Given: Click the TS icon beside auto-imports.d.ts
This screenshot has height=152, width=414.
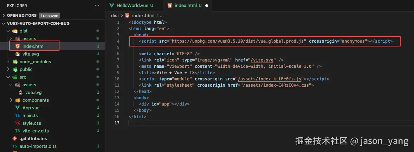Looking at the screenshot, I should [15, 146].
